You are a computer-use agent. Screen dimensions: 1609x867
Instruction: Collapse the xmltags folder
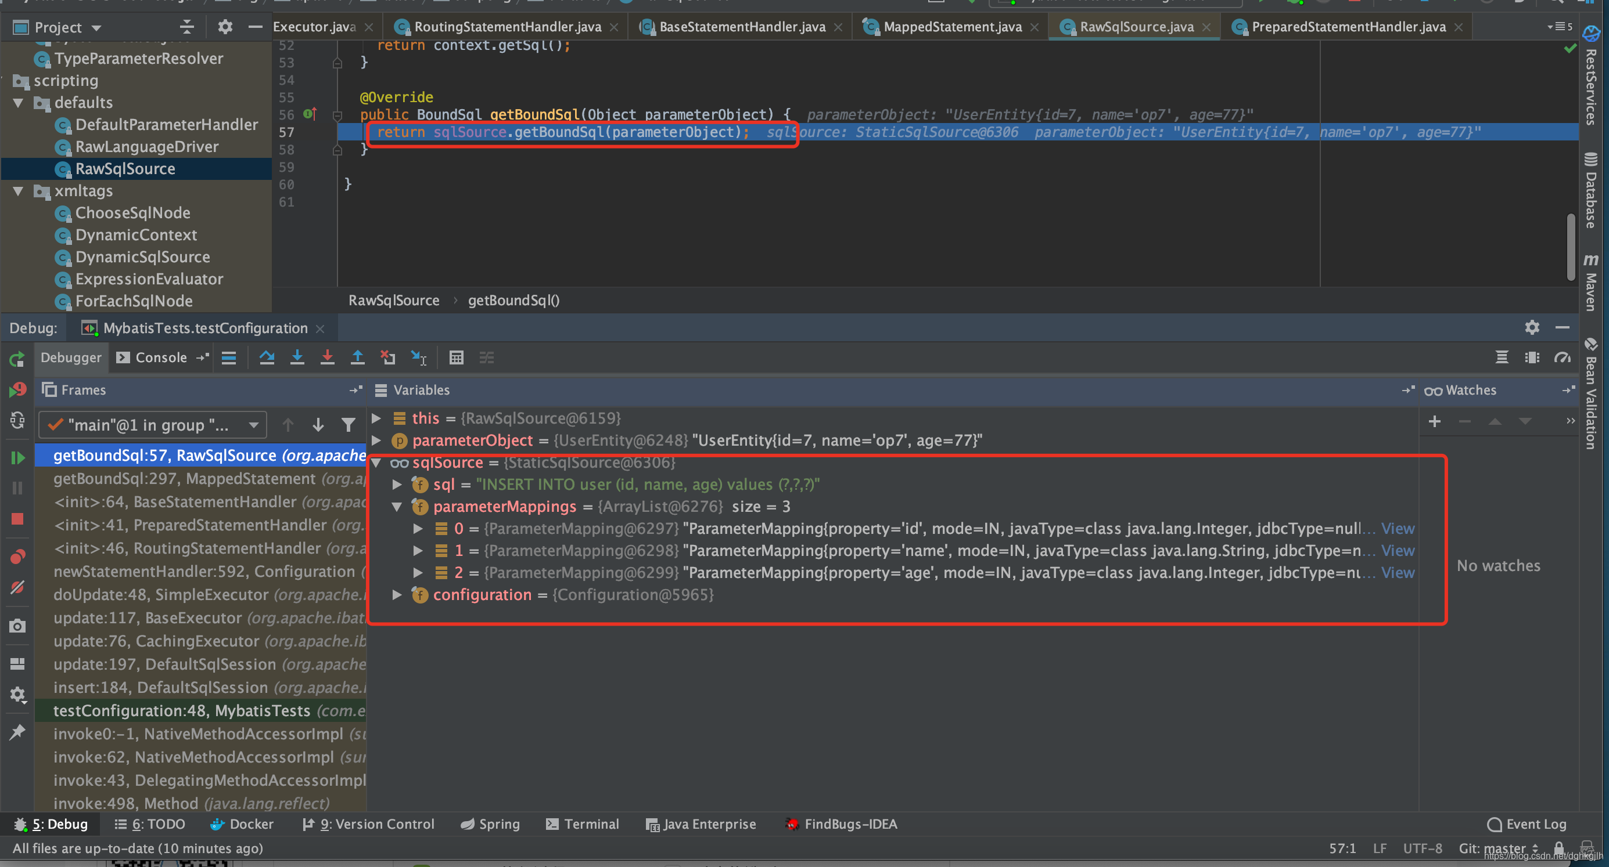[x=18, y=191]
